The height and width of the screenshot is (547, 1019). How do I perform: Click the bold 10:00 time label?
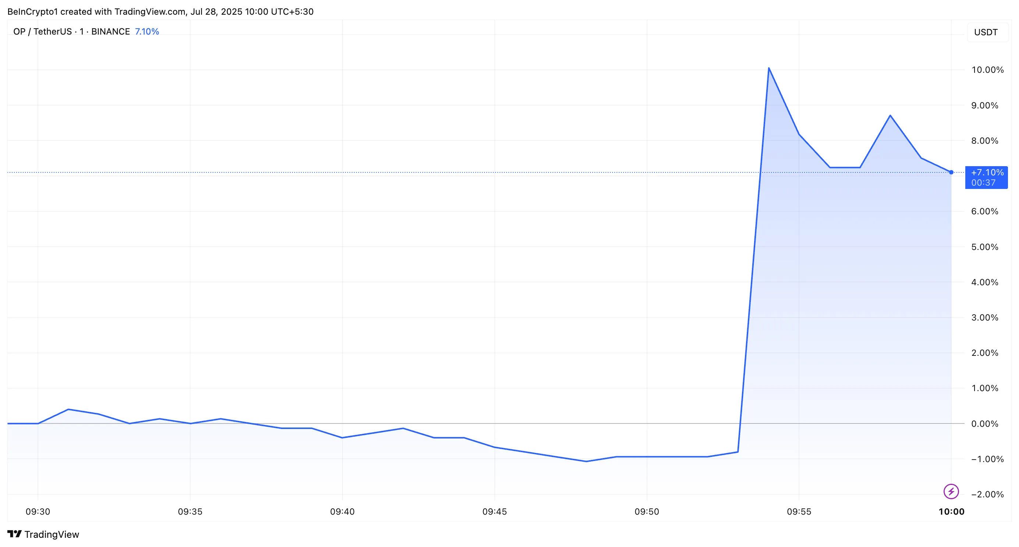coord(951,511)
